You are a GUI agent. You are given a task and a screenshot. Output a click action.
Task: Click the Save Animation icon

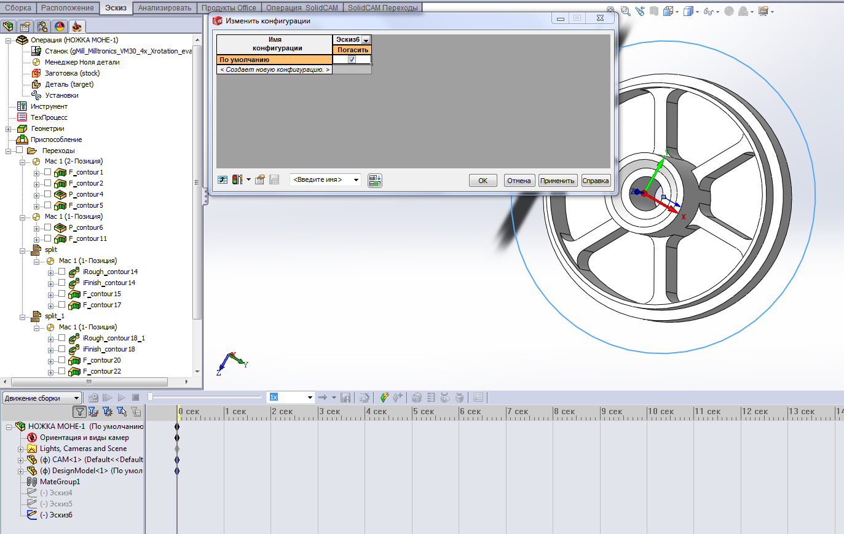pos(345,398)
